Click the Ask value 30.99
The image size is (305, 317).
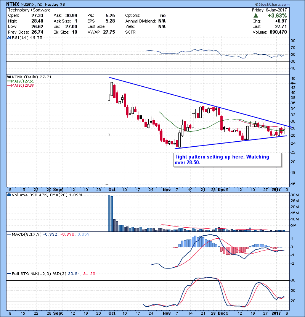tap(71, 16)
